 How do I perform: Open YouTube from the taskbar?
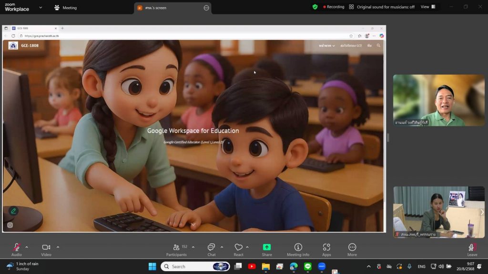(252, 266)
